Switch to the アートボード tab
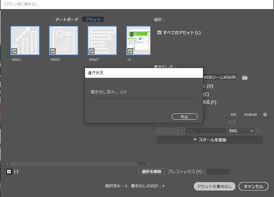 click(67, 19)
